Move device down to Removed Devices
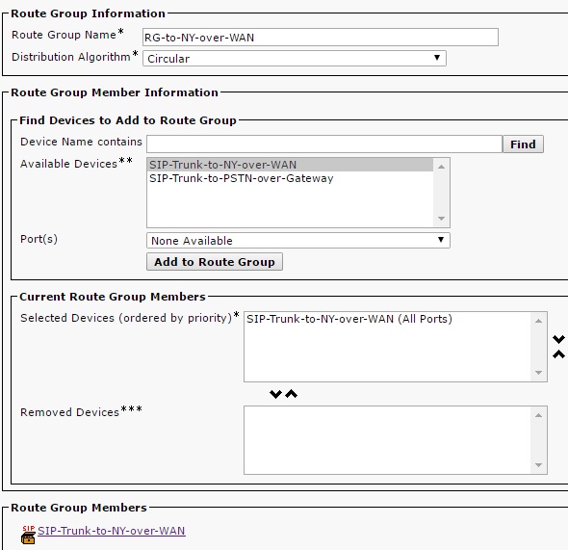568x550 pixels. point(275,394)
